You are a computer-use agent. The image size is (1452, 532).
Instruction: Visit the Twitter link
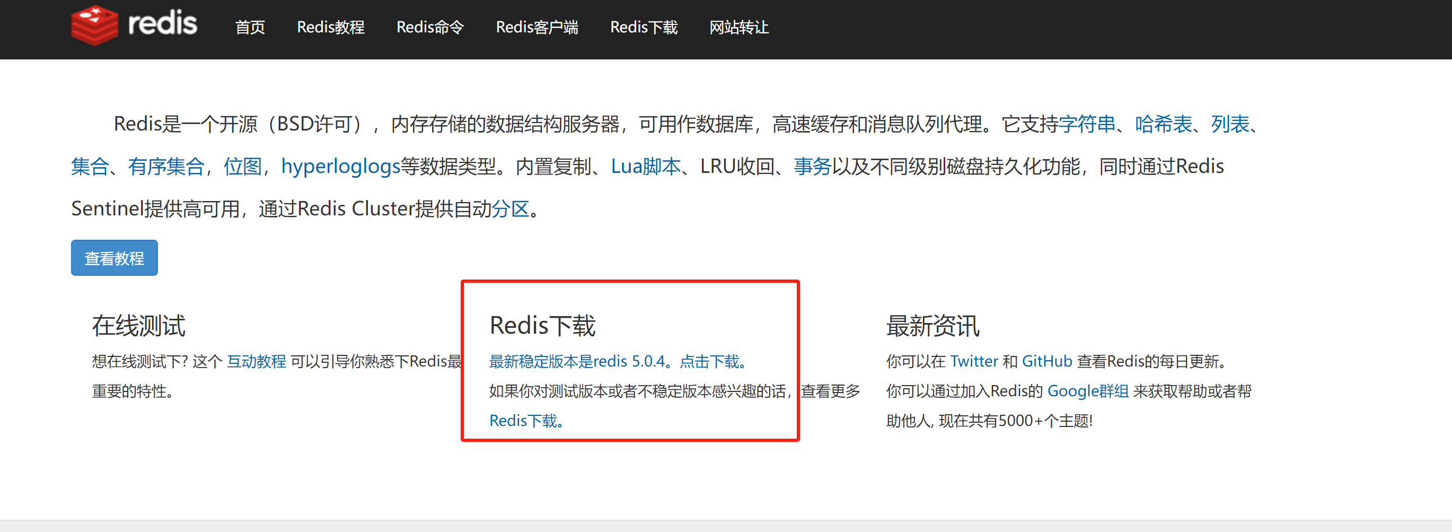coord(974,361)
